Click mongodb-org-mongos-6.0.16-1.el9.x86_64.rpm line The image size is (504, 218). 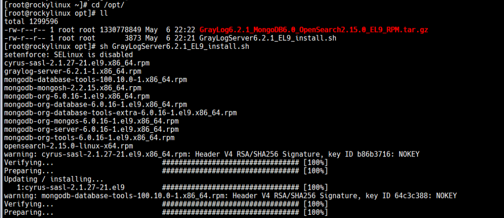(x=91, y=122)
